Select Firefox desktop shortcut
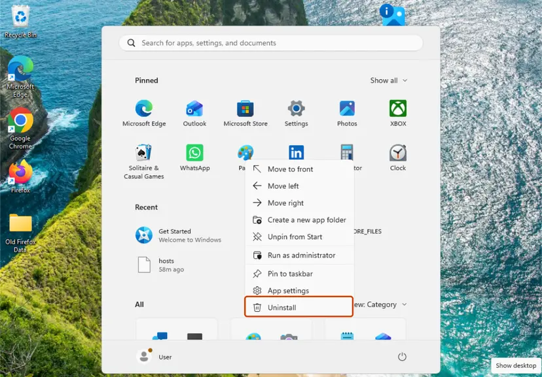This screenshot has height=377, width=542. 20,176
